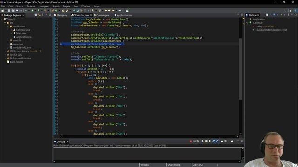Expand the console package node

pos(8,40)
